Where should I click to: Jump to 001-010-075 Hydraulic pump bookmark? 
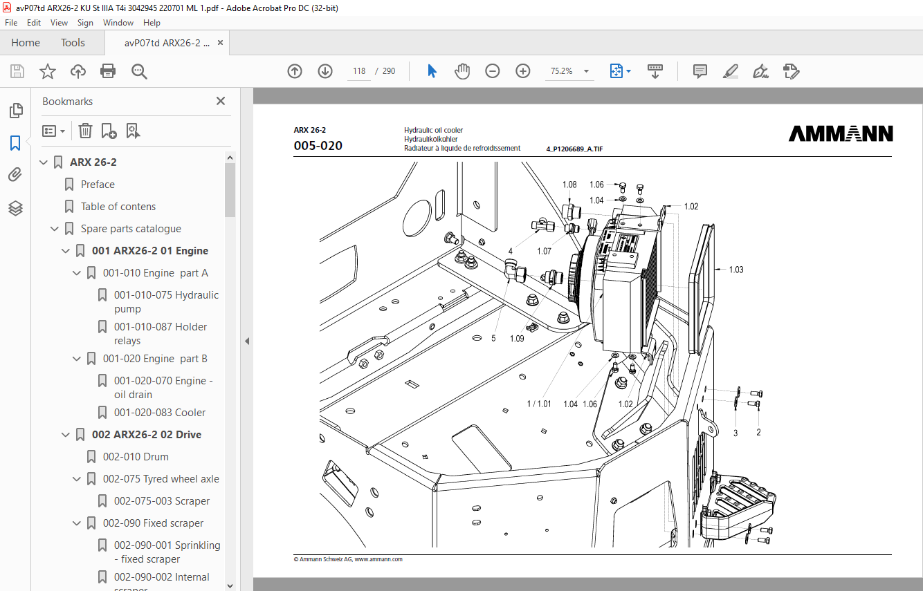[x=166, y=302]
